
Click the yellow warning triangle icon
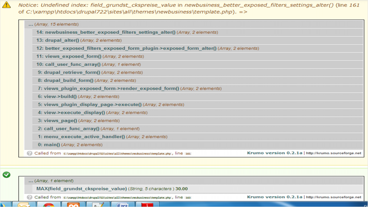click(x=6, y=5)
